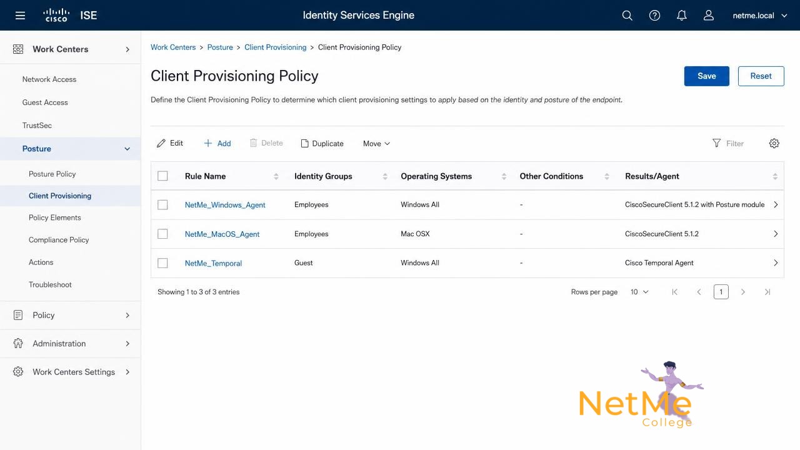Click the Edit toolbar button
The width and height of the screenshot is (800, 450).
coord(170,144)
